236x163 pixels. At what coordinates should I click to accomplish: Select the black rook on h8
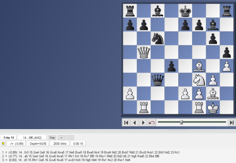[227, 11]
